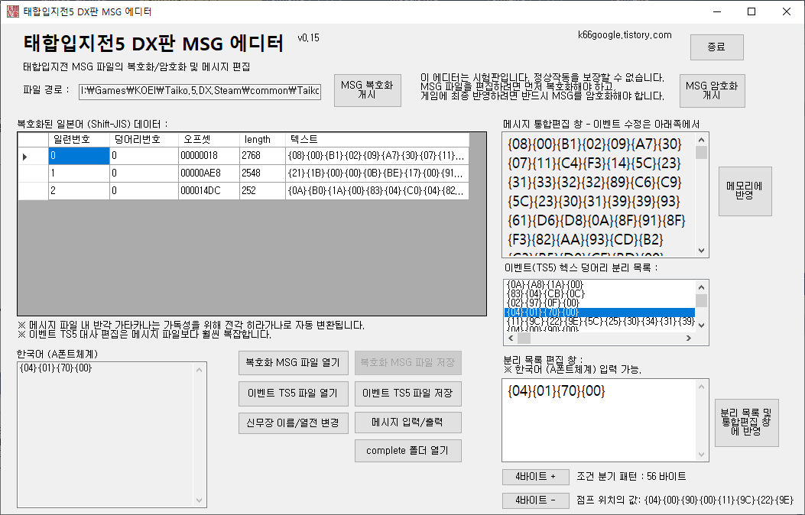Viewport: 805px width, 515px height.
Task: Click the 오프셋 column header
Action: tap(209, 140)
